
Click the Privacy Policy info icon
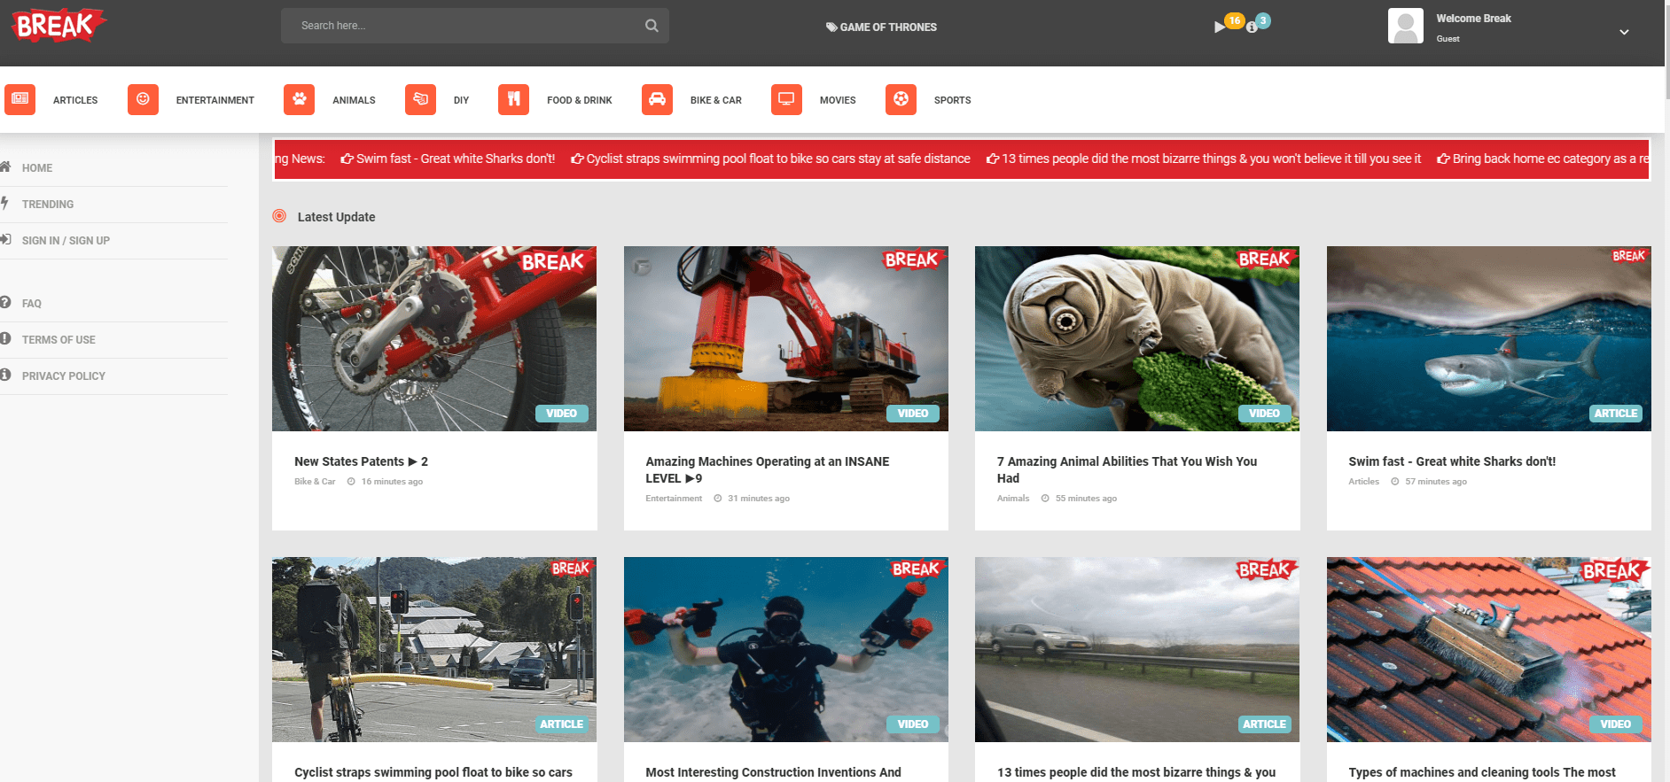point(4,375)
